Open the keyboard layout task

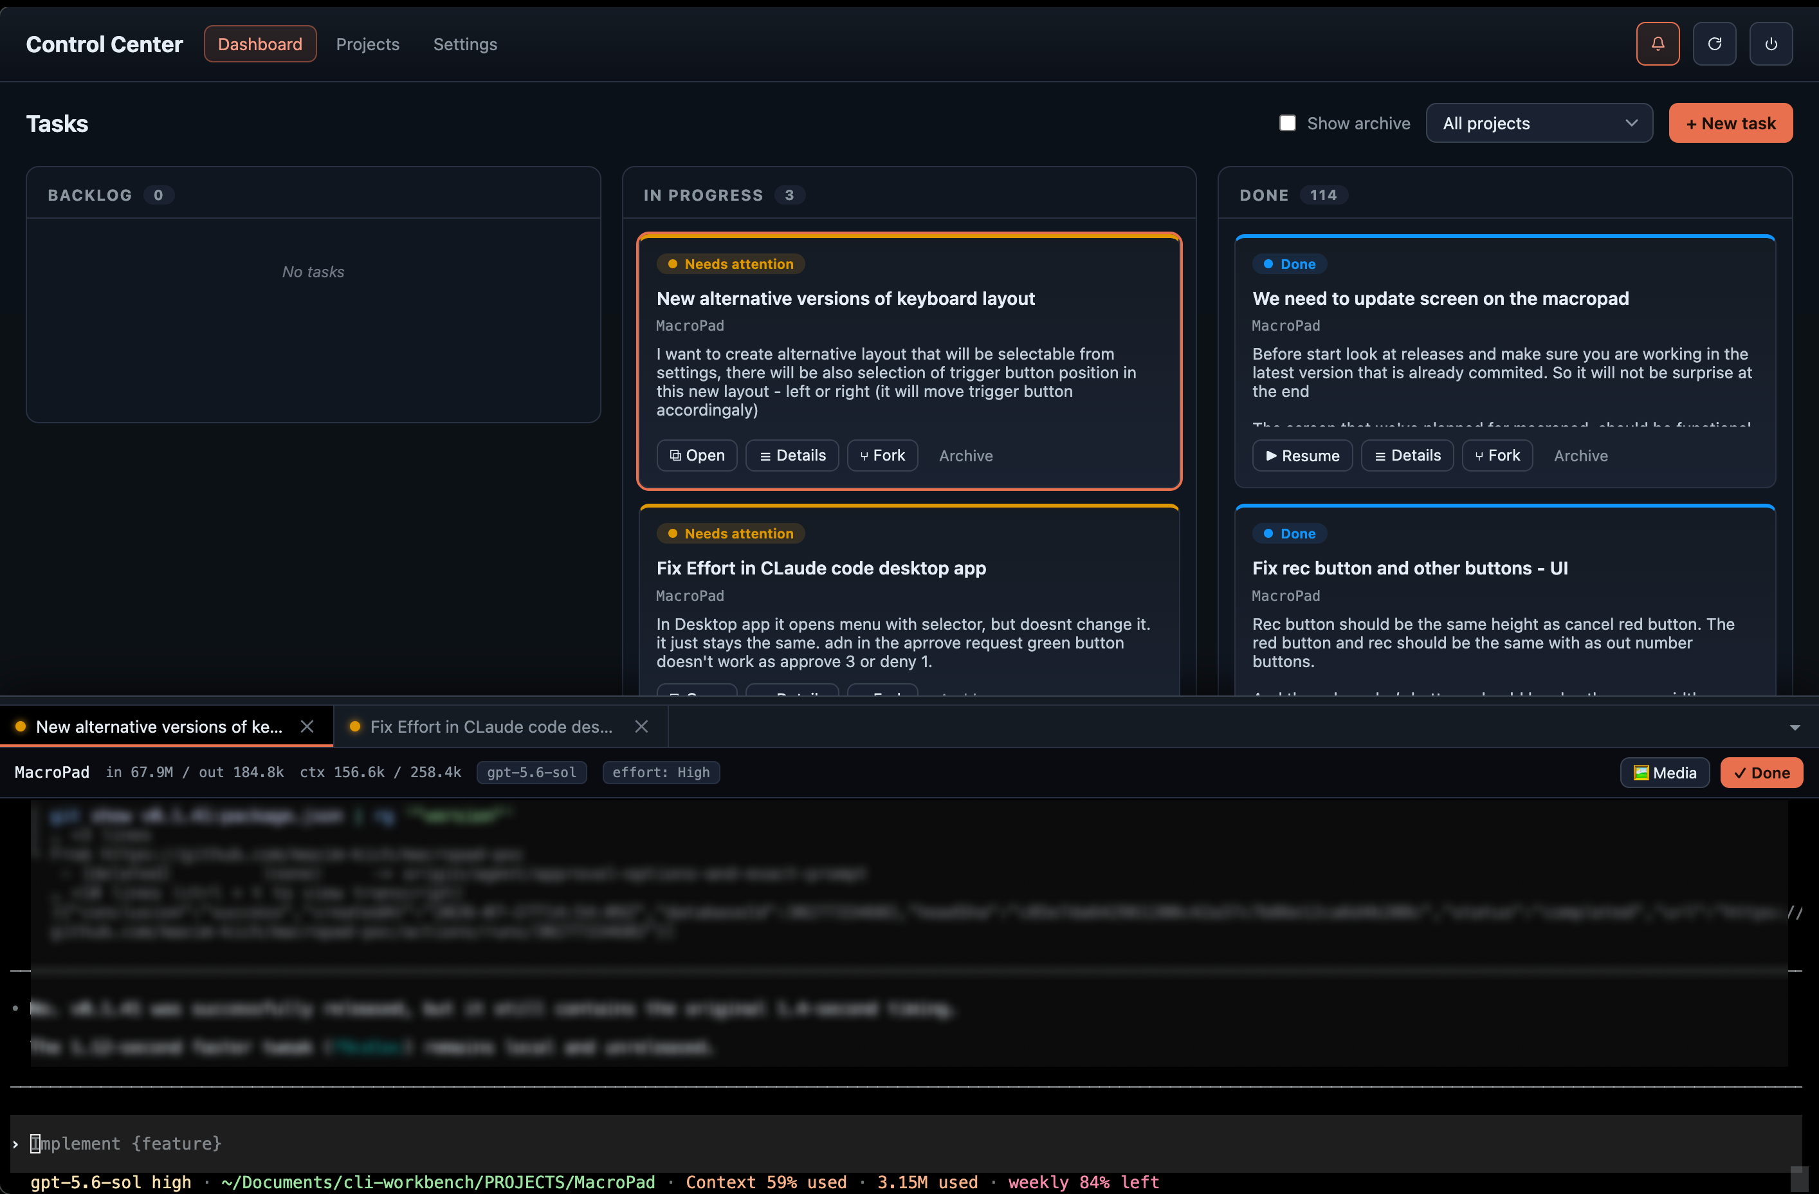[697, 455]
